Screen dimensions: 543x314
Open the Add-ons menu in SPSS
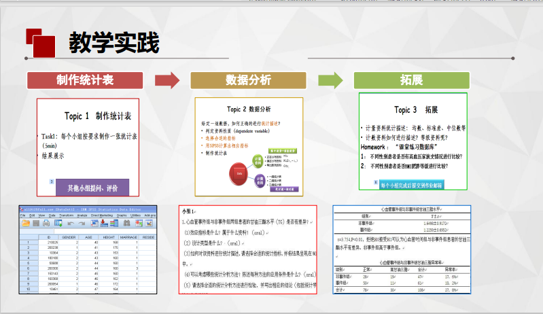(150, 215)
